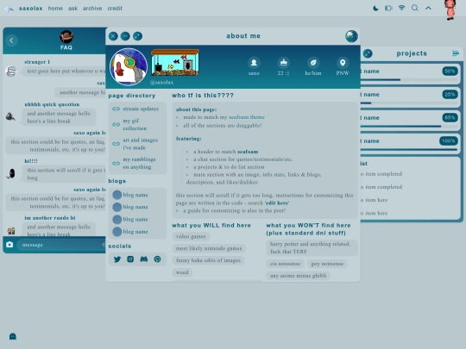Click the funny haha edits of images tag
Image resolution: width=466 pixels, height=349 pixels.
(208, 260)
